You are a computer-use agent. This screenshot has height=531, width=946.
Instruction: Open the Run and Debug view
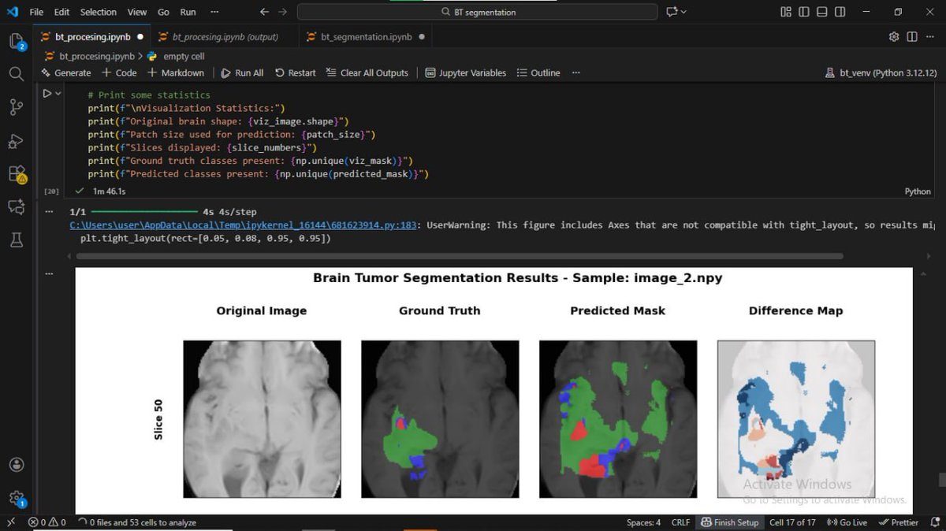click(x=16, y=141)
